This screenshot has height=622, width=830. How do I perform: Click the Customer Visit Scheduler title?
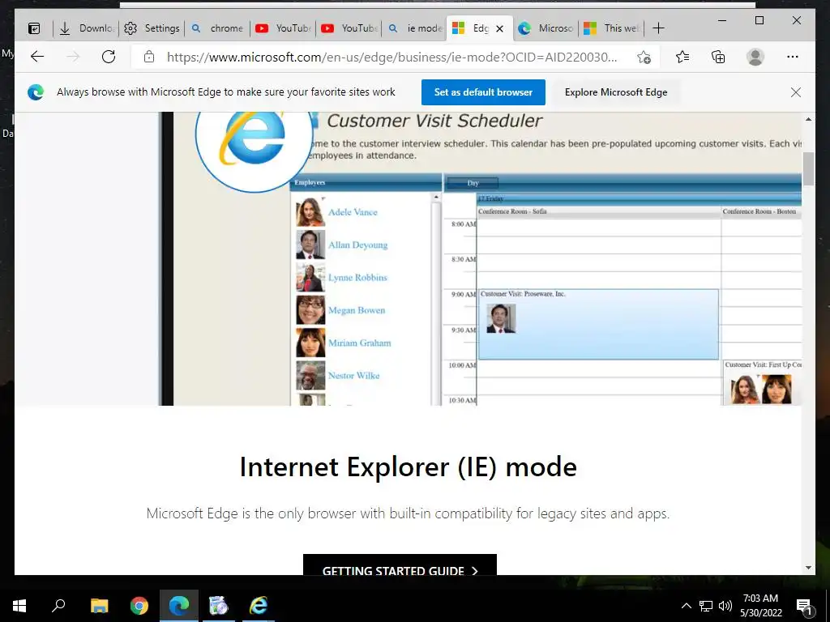pyautogui.click(x=434, y=121)
